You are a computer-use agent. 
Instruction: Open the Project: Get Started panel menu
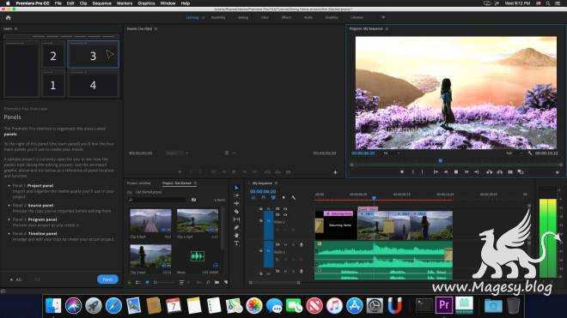point(195,183)
